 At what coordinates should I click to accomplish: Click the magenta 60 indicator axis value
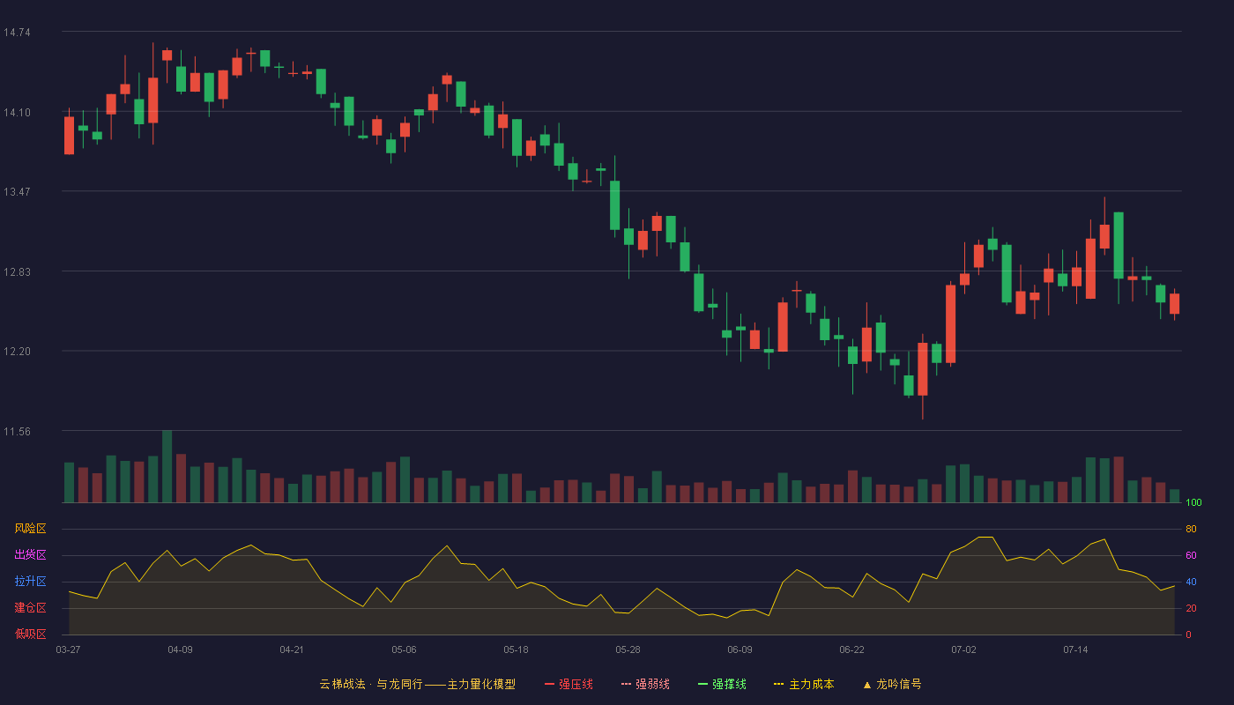(1191, 555)
